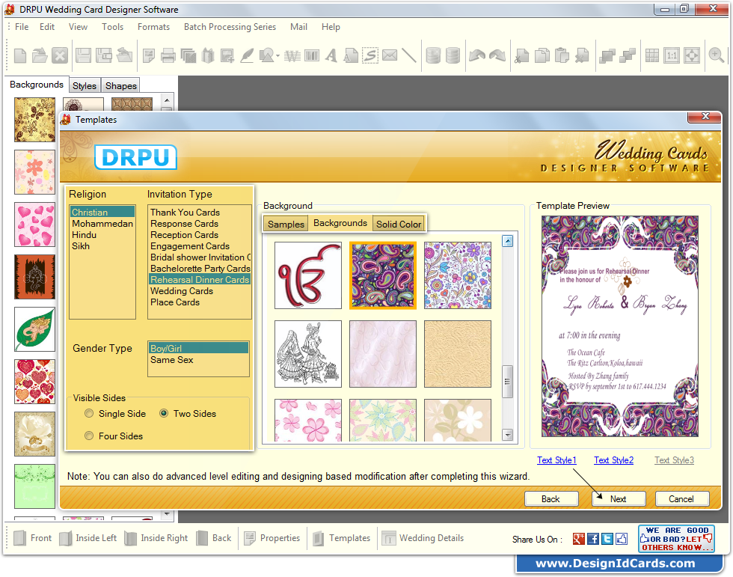The height and width of the screenshot is (577, 733).
Task: Choose Thank You Cards invitation type
Action: tap(200, 213)
